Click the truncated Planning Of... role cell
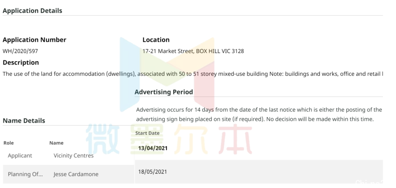396x188 pixels. (25, 174)
